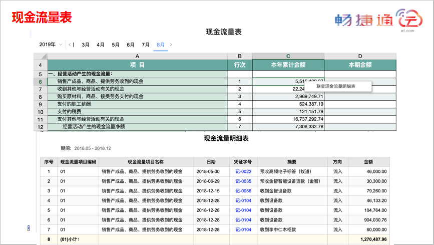Show next months with right arrow

pyautogui.click(x=171, y=45)
